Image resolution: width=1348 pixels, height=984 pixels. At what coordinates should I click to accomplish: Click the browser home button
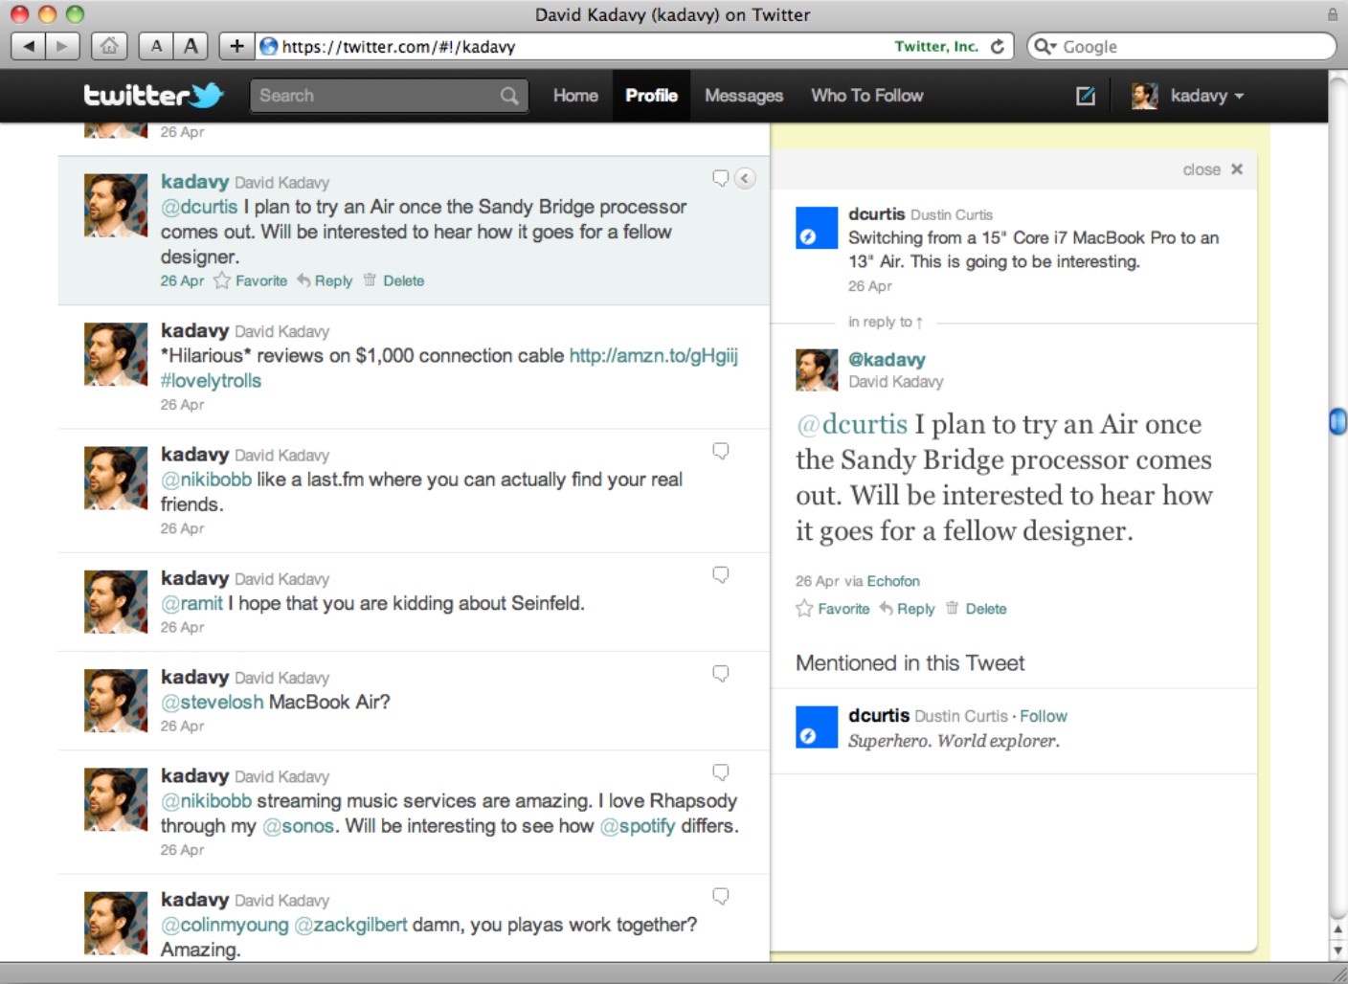(x=109, y=46)
